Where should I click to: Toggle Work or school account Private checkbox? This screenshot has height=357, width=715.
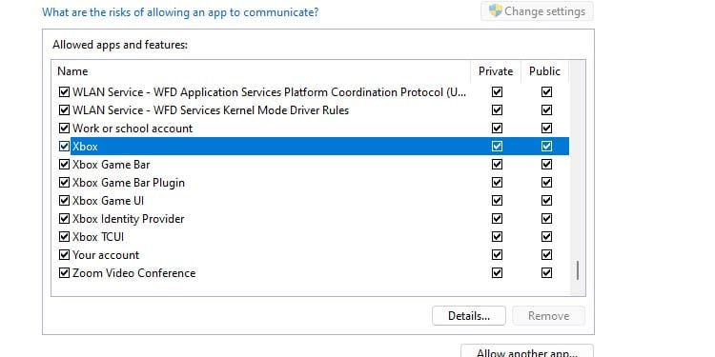(x=497, y=129)
